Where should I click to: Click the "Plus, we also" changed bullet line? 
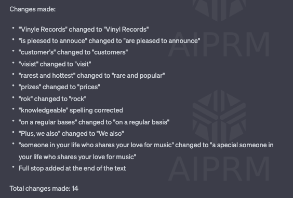[x=71, y=134]
